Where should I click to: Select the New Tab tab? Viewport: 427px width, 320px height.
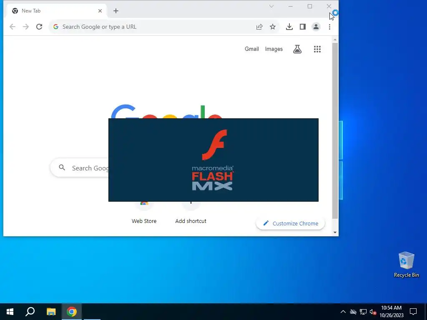click(x=57, y=11)
